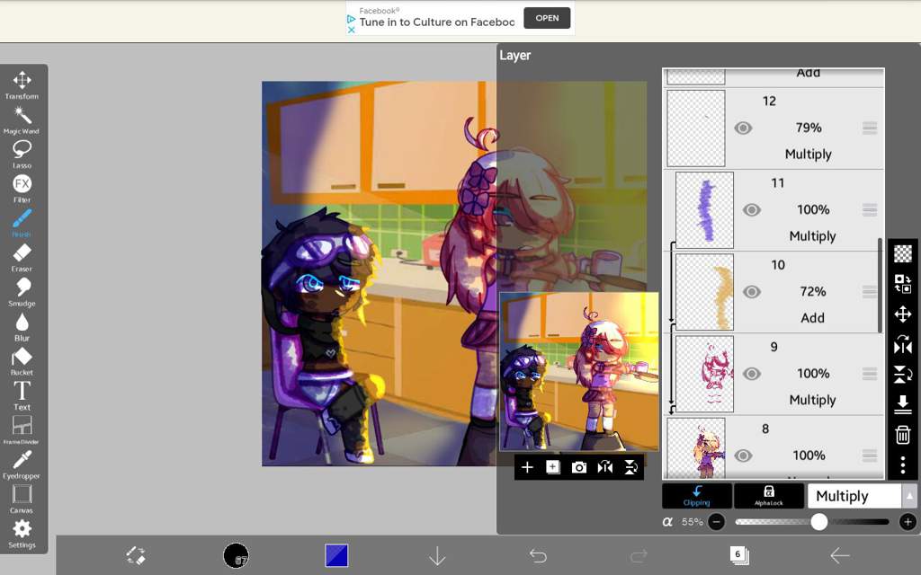The width and height of the screenshot is (921, 575).
Task: Click the checkerboard clear layer icon
Action: [x=903, y=253]
